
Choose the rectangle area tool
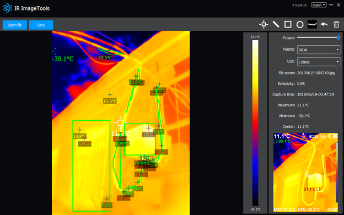(288, 24)
